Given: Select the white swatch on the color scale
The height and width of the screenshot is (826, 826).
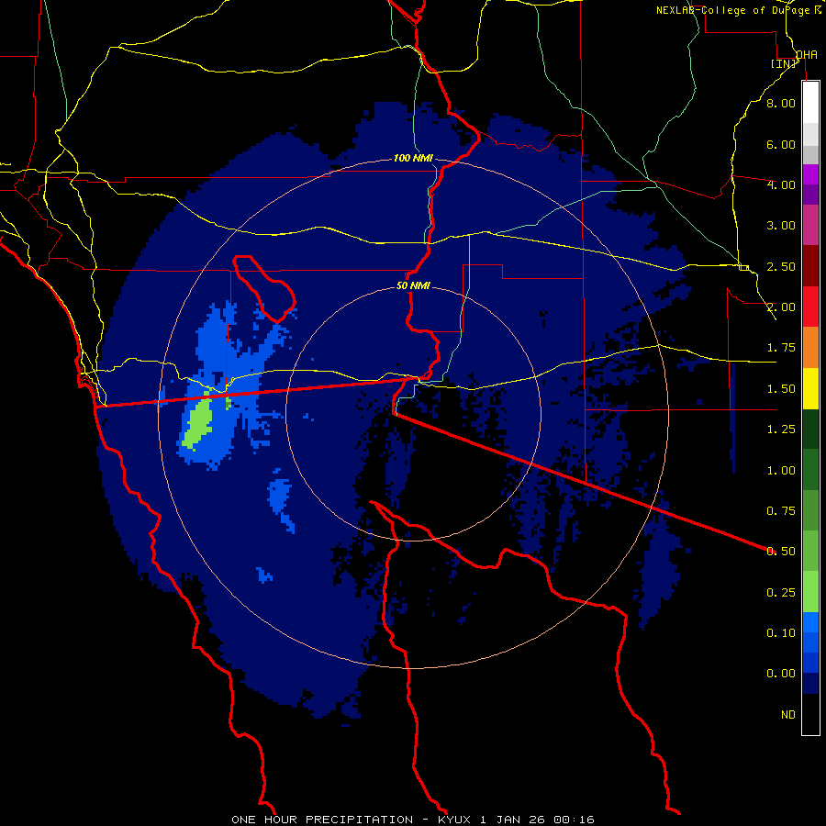Looking at the screenshot, I should point(810,103).
